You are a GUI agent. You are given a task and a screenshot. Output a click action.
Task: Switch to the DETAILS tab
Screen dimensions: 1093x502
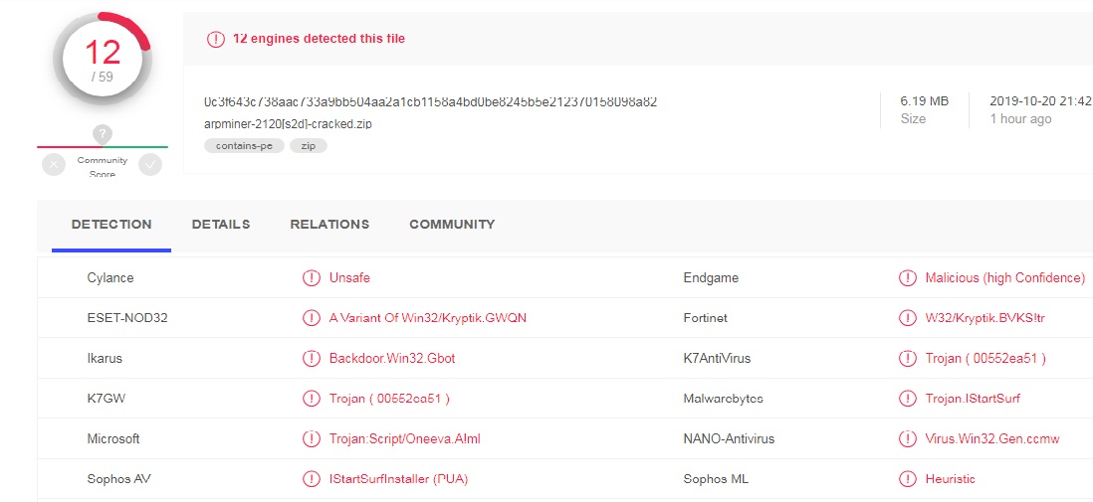(x=221, y=225)
